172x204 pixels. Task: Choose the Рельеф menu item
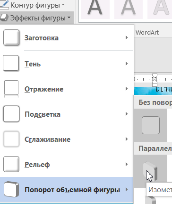67,164
